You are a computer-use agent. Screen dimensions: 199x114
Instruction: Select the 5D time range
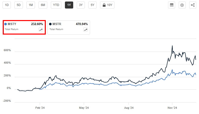pos(19,5)
